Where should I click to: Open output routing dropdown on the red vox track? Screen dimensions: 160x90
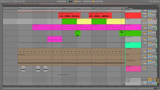pos(144,16)
